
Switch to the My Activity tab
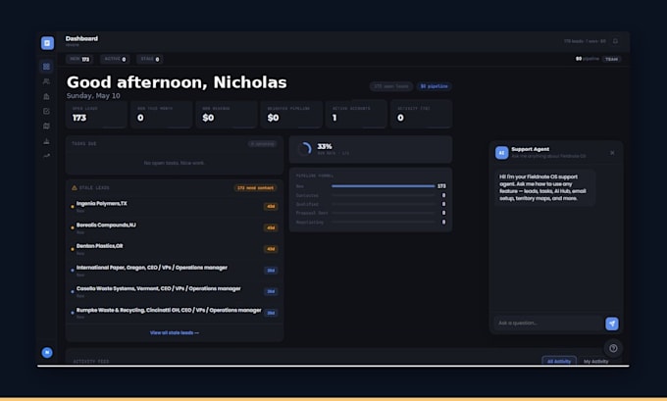point(595,361)
